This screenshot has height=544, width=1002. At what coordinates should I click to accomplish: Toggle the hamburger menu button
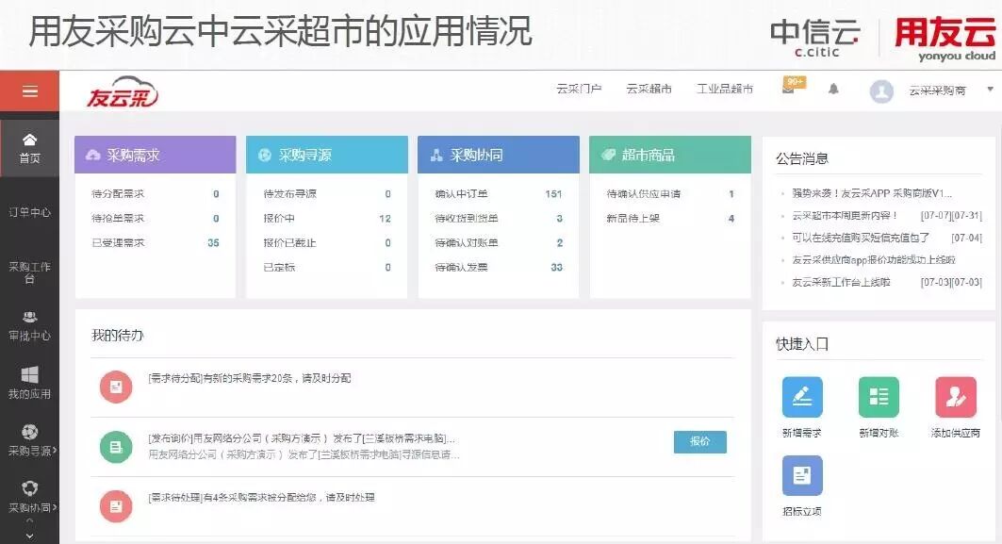pos(29,91)
